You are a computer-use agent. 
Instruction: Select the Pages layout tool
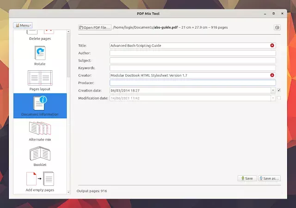pyautogui.click(x=40, y=80)
